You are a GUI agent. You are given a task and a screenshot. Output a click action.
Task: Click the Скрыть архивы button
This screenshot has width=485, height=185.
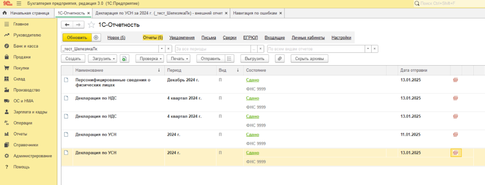tap(309, 59)
